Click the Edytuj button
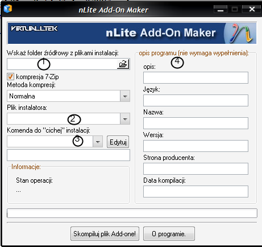The height and width of the screenshot is (247, 262). tap(118, 142)
